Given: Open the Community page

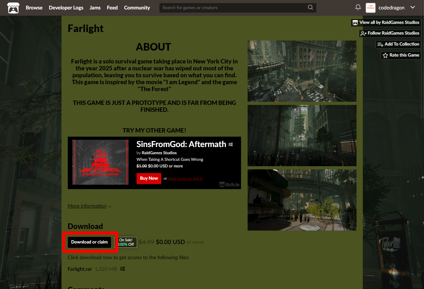Looking at the screenshot, I should (x=137, y=8).
